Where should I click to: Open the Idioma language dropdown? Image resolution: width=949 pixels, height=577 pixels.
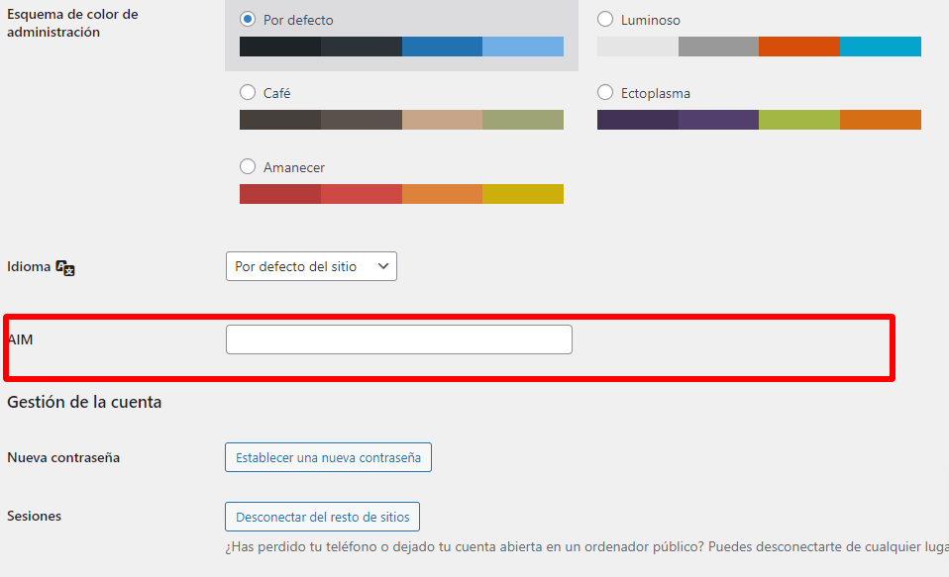311,266
